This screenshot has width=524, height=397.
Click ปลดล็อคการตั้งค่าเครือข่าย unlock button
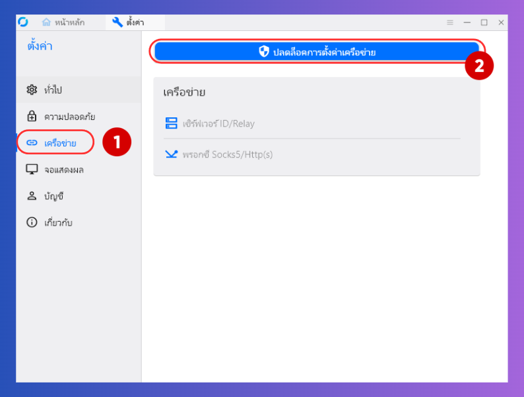click(317, 51)
